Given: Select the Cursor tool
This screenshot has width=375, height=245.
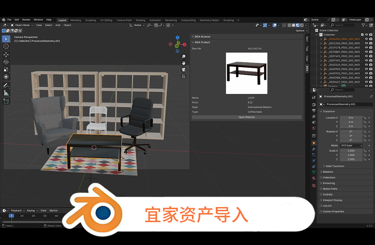Looking at the screenshot, I should click(6, 46).
